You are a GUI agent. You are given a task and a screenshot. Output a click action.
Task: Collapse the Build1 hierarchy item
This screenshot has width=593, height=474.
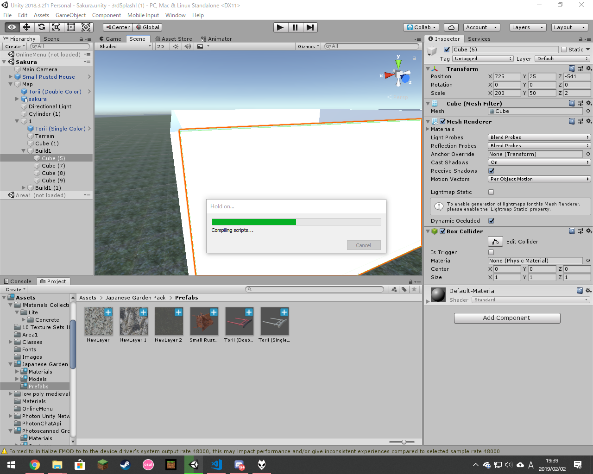click(24, 151)
